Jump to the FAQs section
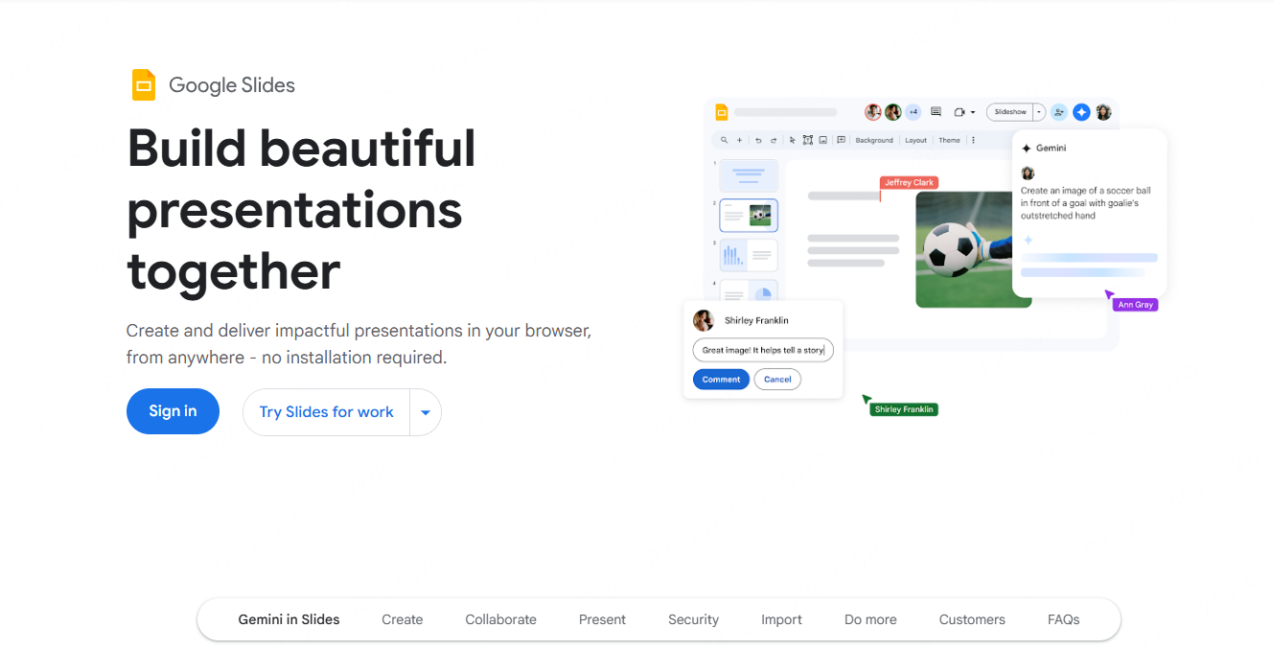The height and width of the screenshot is (651, 1274). pyautogui.click(x=1063, y=619)
